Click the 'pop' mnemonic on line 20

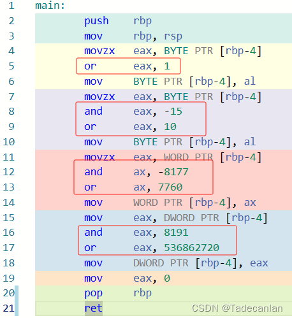pyautogui.click(x=94, y=294)
